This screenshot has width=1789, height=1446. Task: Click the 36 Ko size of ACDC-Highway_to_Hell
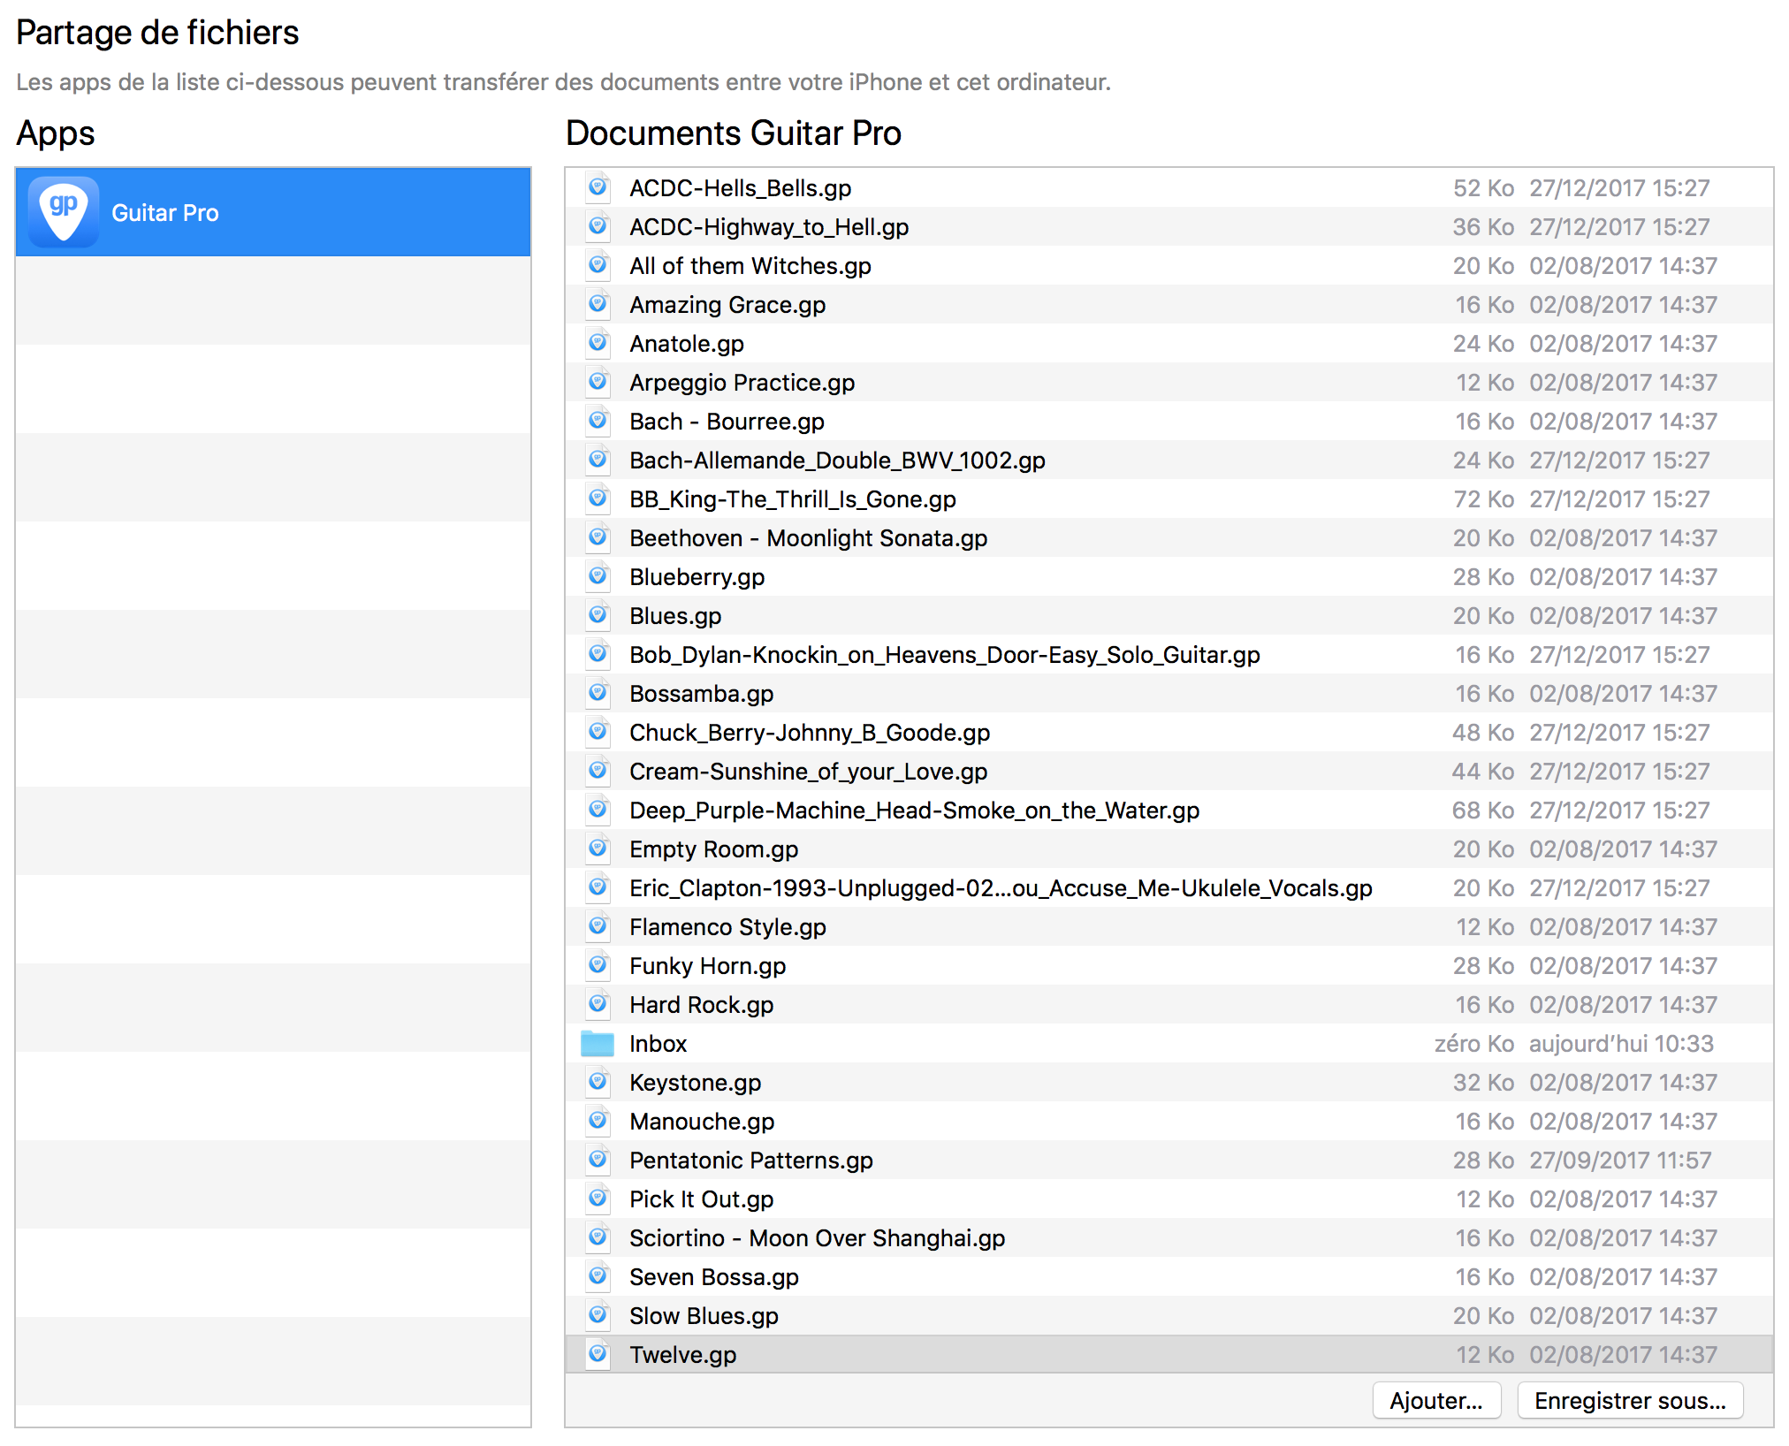tap(1484, 227)
